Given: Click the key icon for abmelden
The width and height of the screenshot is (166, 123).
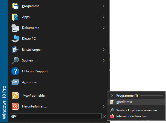Looking at the screenshot, I should (15, 96).
